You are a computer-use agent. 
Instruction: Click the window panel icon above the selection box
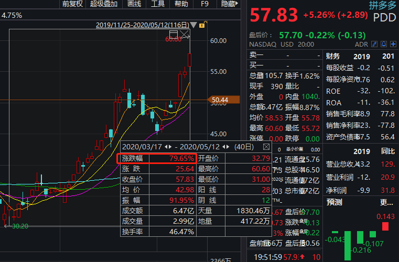tap(174, 34)
